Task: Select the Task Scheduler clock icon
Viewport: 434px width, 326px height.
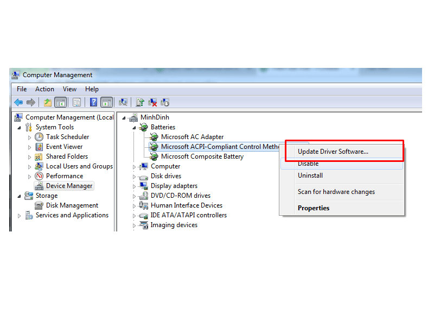Action: click(39, 137)
